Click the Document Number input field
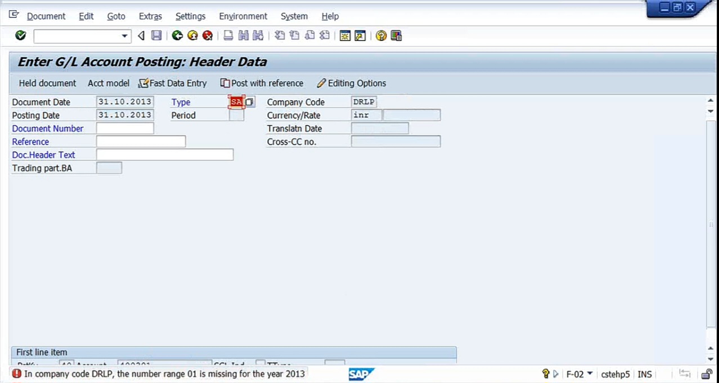This screenshot has width=719, height=383. pos(125,128)
